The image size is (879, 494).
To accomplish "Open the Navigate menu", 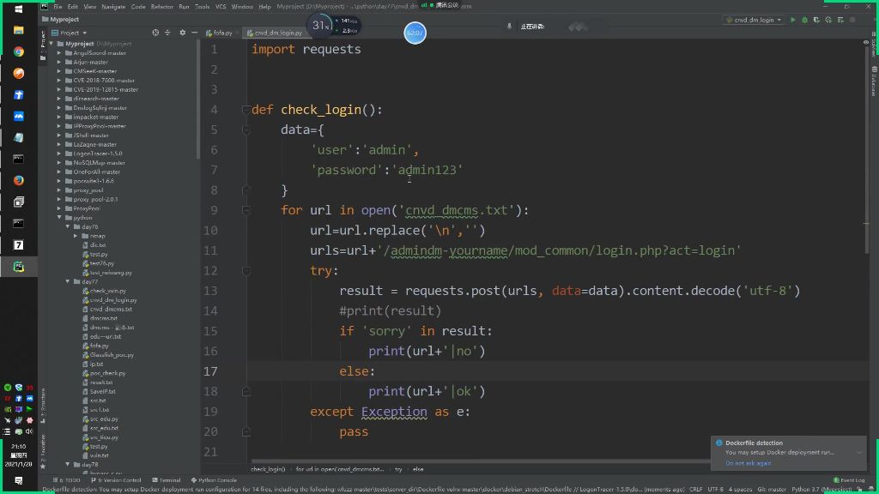I will 113,7.
